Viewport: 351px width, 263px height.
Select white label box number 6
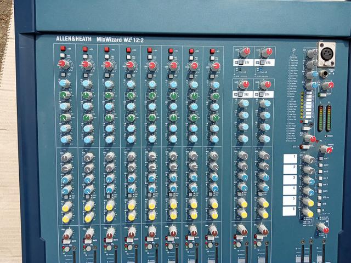click(x=290, y=211)
